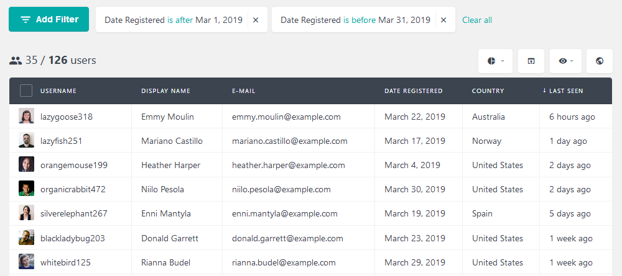Click the avatar of organicrabbit472
This screenshot has width=622, height=276.
(x=26, y=189)
